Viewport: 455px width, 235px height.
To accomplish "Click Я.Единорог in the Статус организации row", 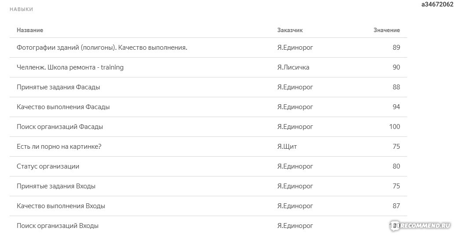I will click(x=295, y=166).
